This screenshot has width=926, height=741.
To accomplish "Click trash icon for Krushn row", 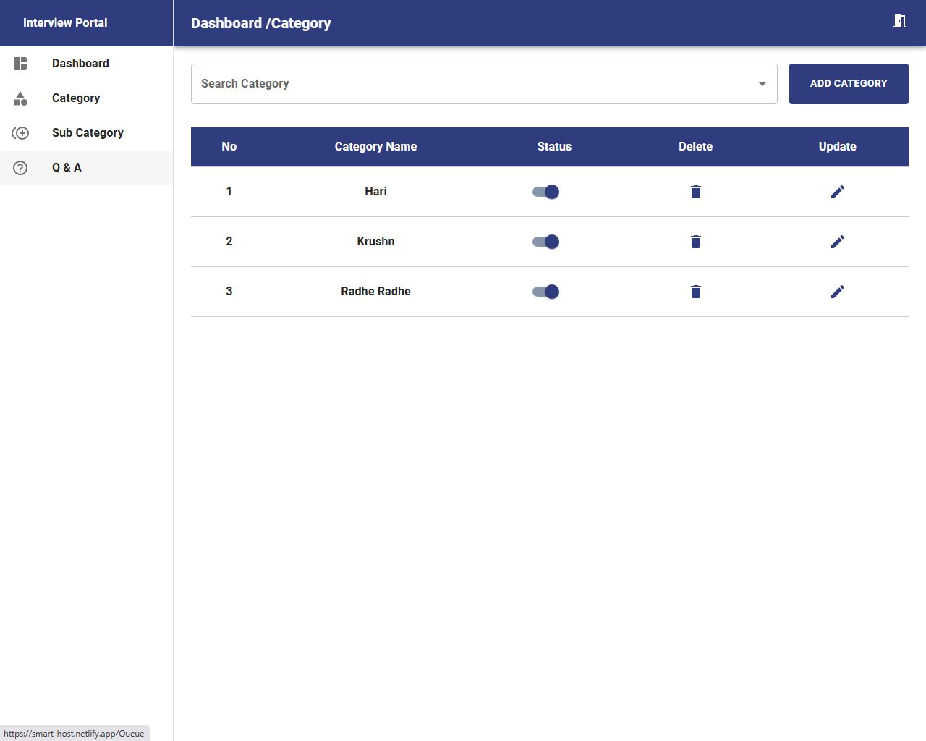I will pos(695,242).
